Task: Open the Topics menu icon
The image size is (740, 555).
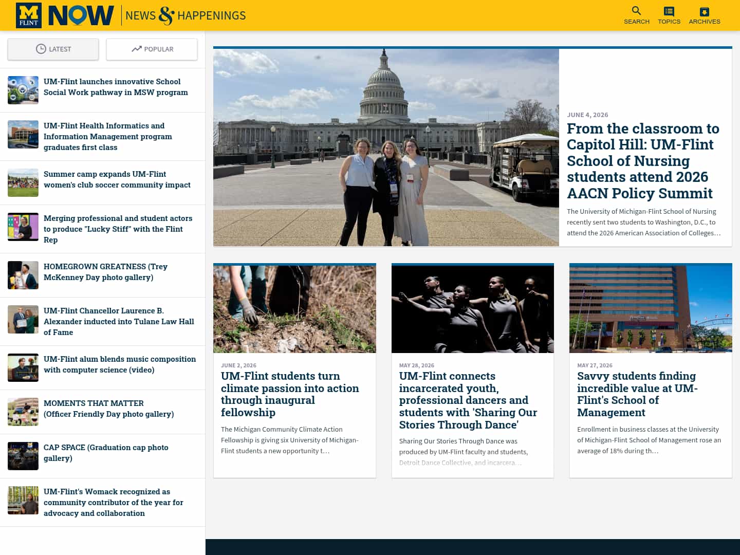Action: coord(669,15)
